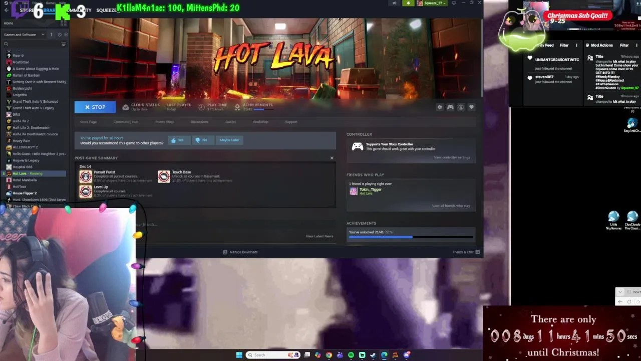Expand Games and Software filter dropdown

[24, 35]
